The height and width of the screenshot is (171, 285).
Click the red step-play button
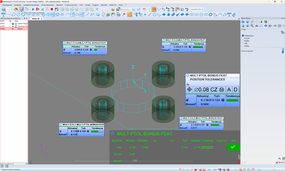pos(38,9)
